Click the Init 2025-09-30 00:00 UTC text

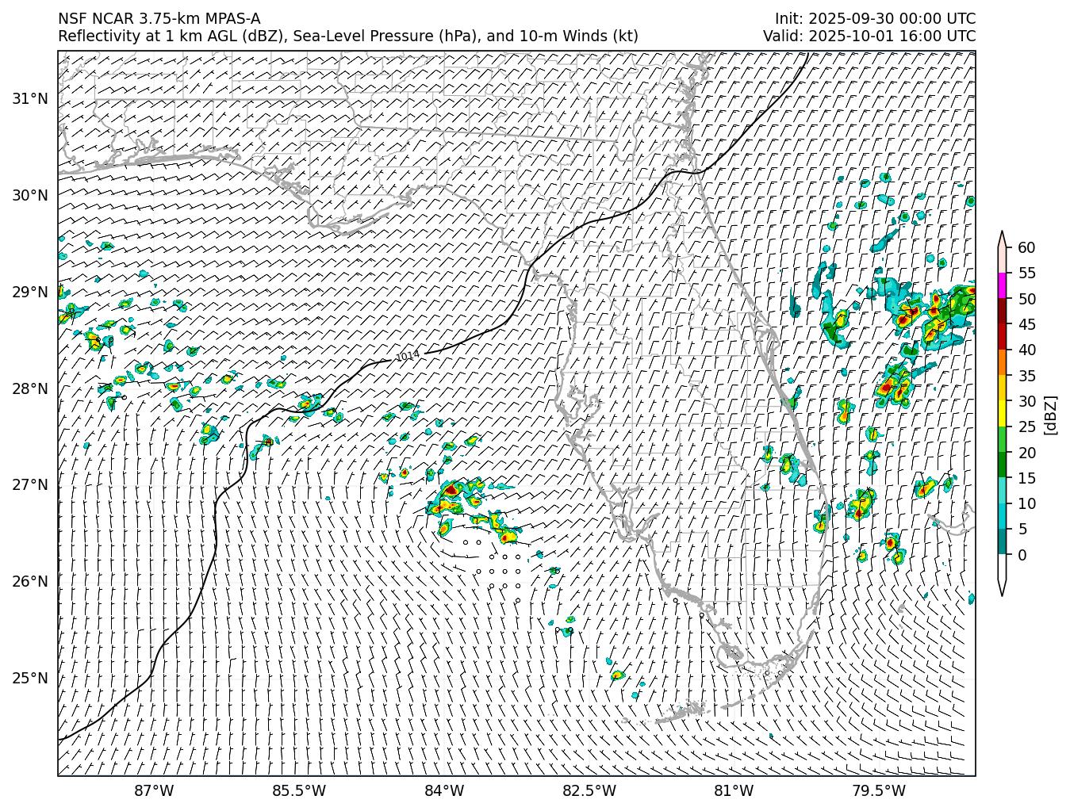pyautogui.click(x=875, y=19)
